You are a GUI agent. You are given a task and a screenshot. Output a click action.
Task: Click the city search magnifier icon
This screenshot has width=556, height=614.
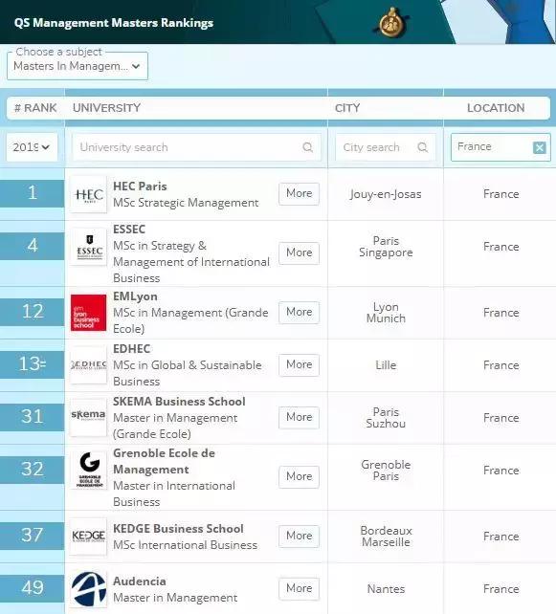[422, 147]
